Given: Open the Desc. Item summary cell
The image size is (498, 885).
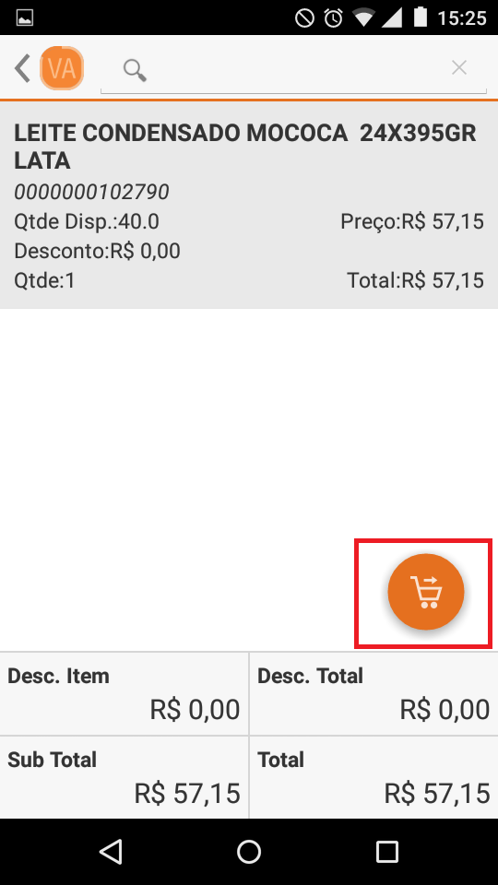Looking at the screenshot, I should (125, 693).
